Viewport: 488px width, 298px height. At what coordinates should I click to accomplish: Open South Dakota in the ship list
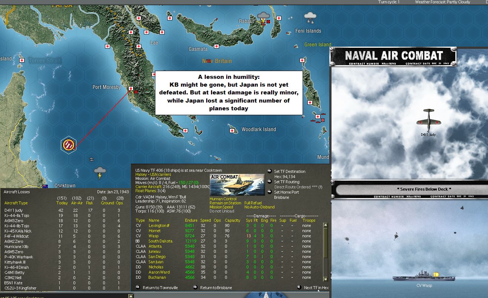coord(161,241)
